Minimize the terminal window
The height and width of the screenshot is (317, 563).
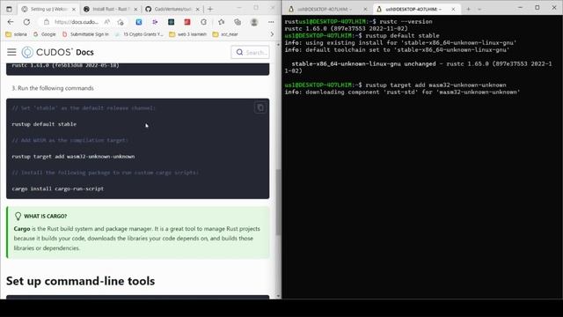click(x=520, y=8)
